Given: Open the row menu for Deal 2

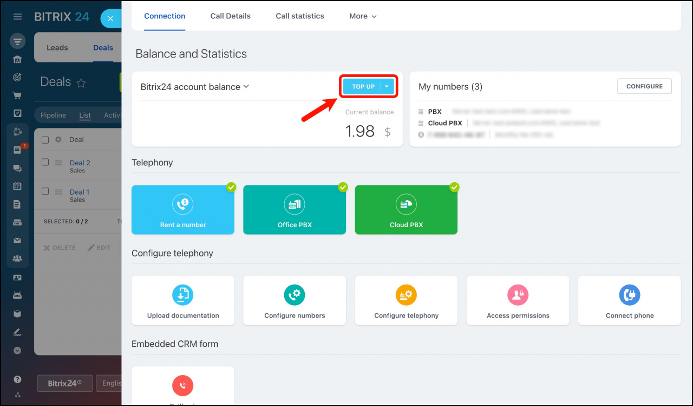Looking at the screenshot, I should pyautogui.click(x=59, y=163).
